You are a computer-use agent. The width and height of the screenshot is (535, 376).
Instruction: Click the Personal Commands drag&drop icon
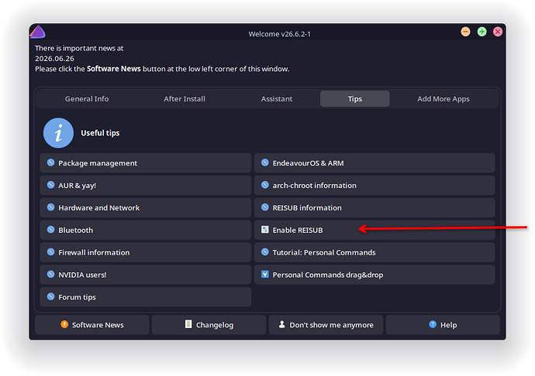[264, 274]
